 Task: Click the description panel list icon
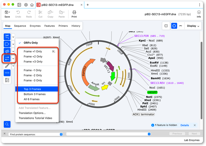pyautogui.click(x=7, y=80)
